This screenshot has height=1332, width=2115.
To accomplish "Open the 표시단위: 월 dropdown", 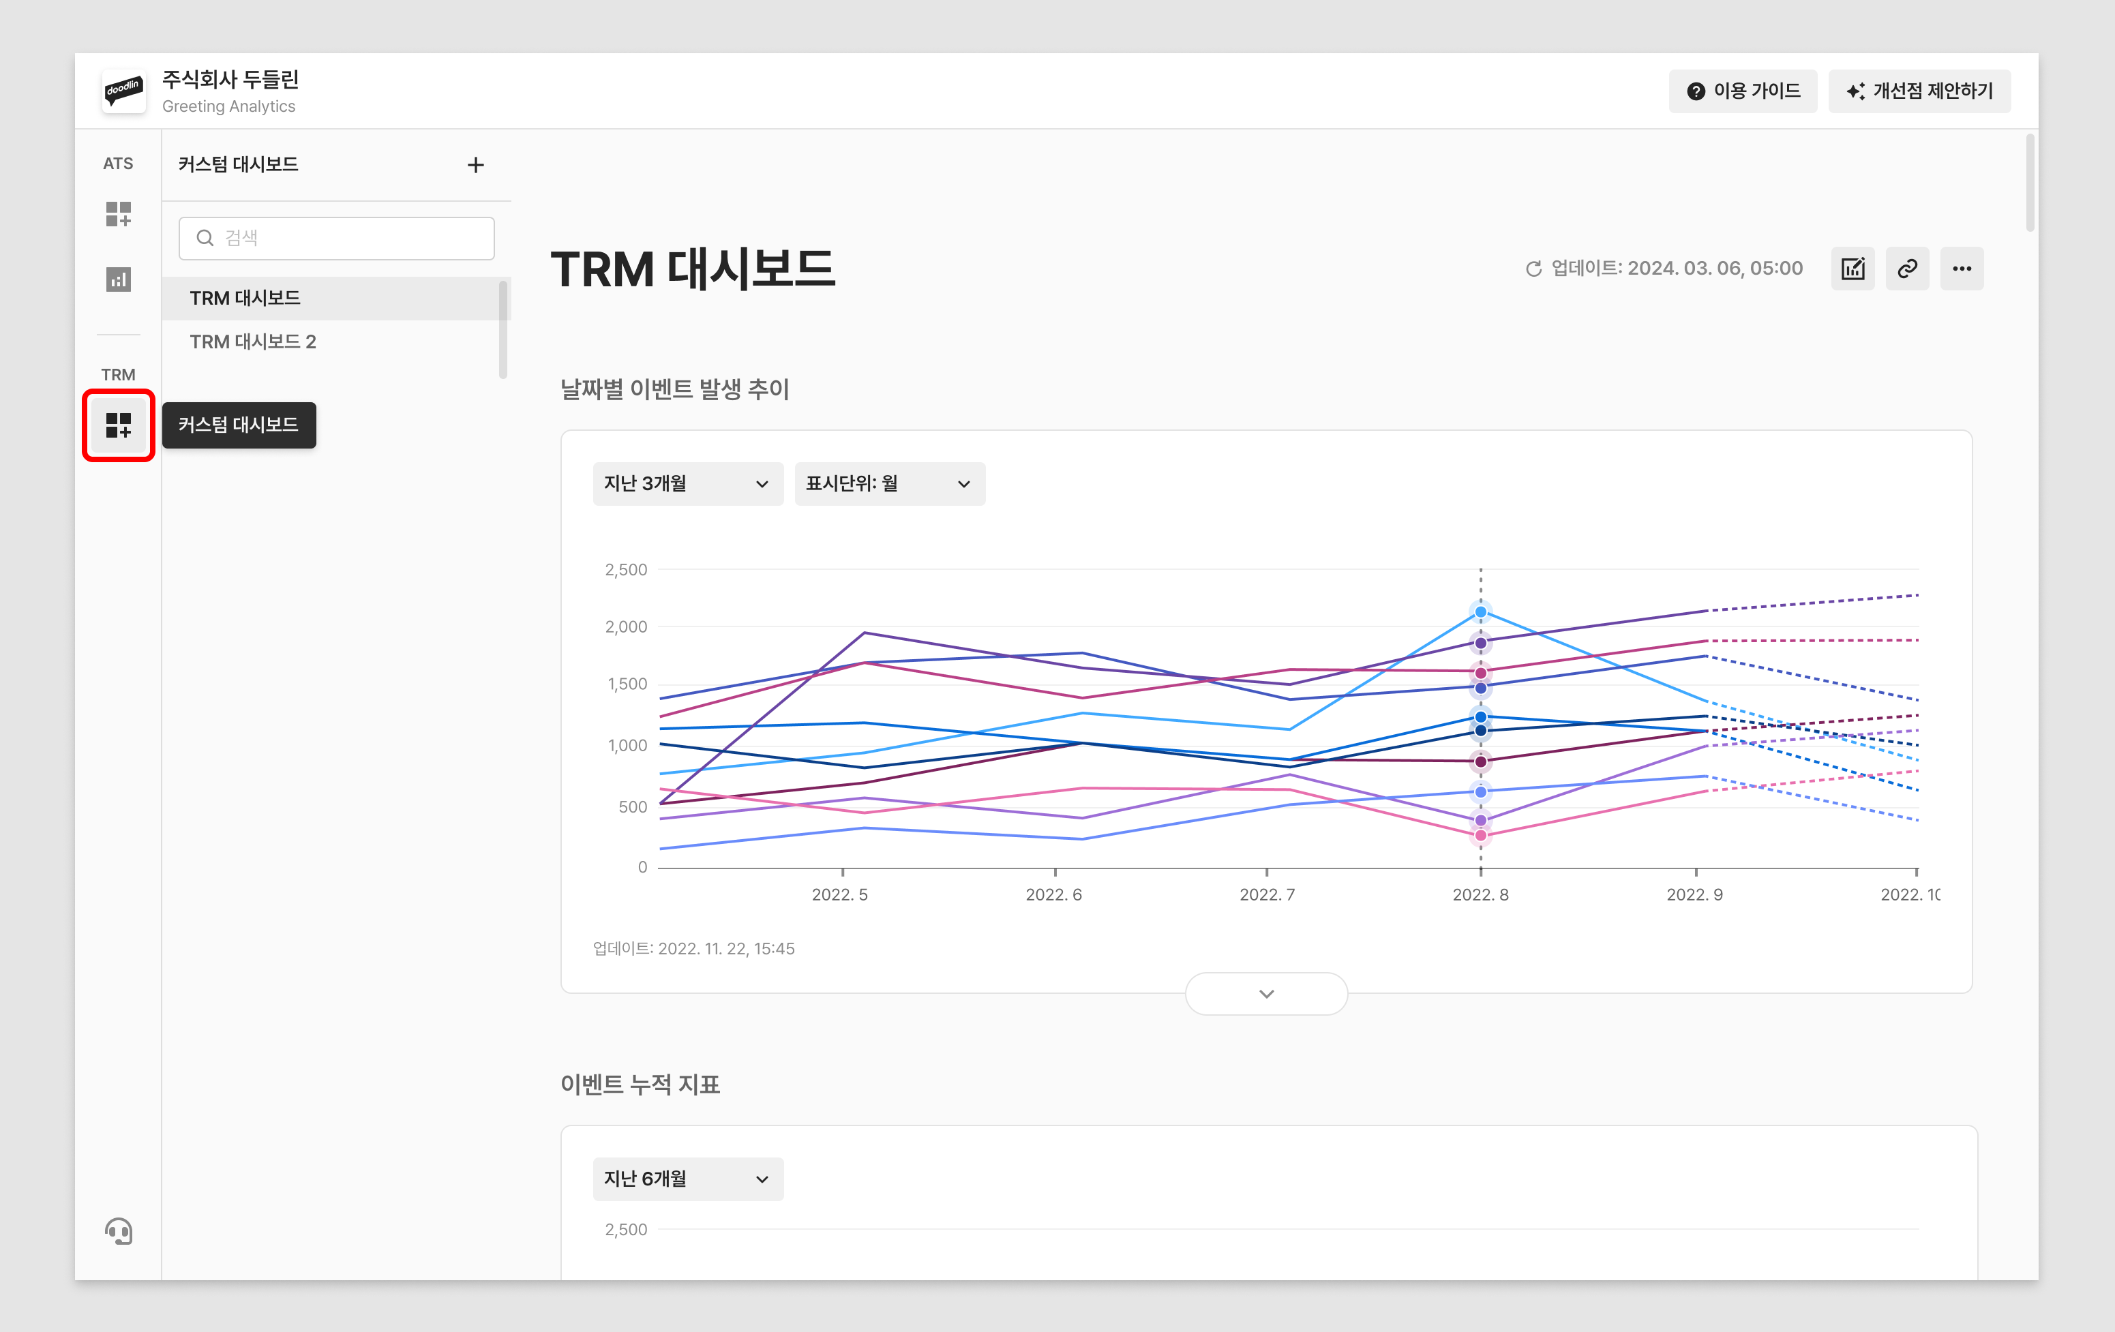I will point(889,484).
